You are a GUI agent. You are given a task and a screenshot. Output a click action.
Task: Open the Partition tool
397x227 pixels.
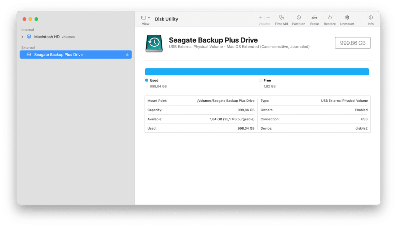tap(298, 20)
